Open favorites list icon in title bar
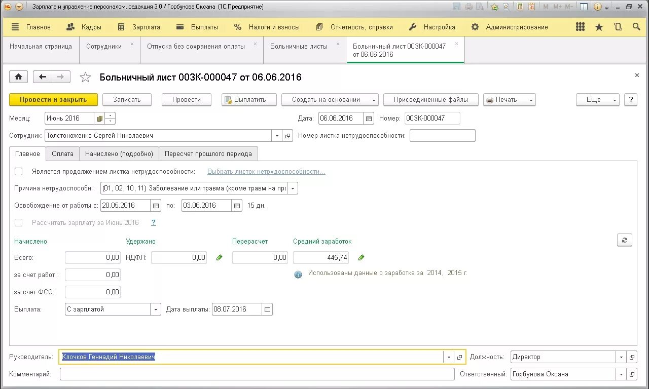 click(506, 7)
